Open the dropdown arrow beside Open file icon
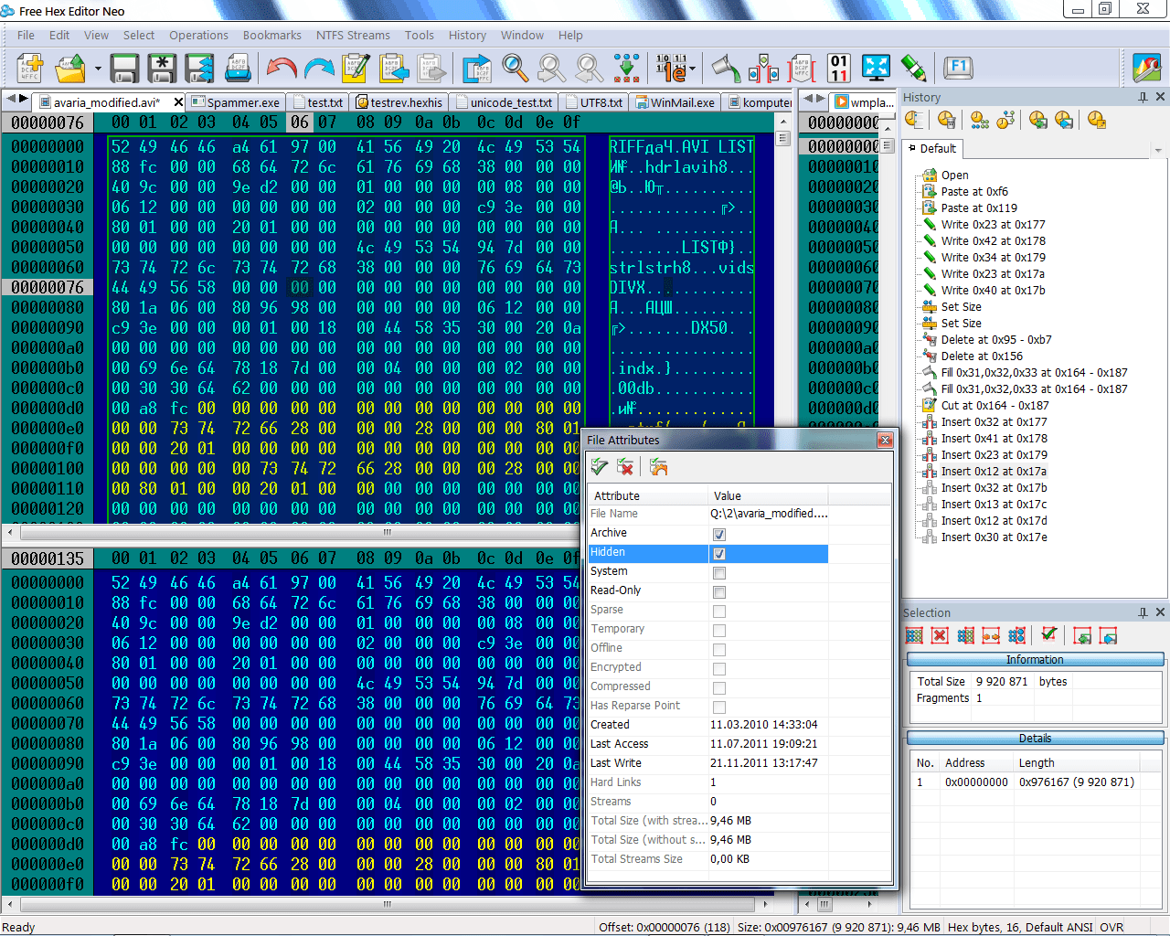The image size is (1170, 936). tap(97, 69)
